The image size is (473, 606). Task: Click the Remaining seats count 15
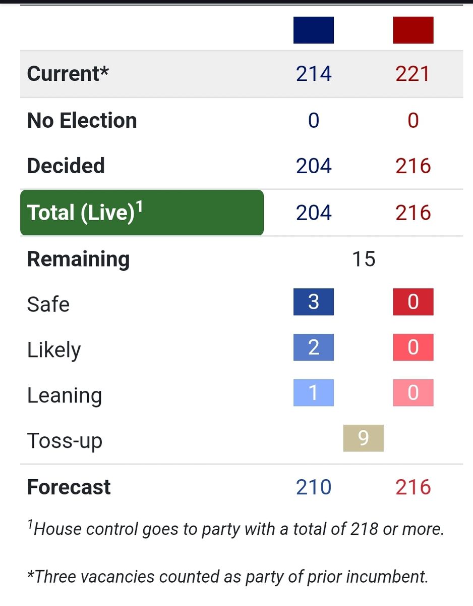pos(363,259)
